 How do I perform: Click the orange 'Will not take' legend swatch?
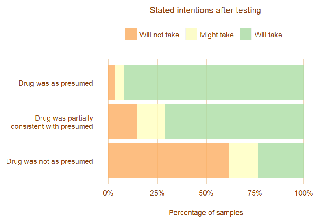tap(131, 35)
